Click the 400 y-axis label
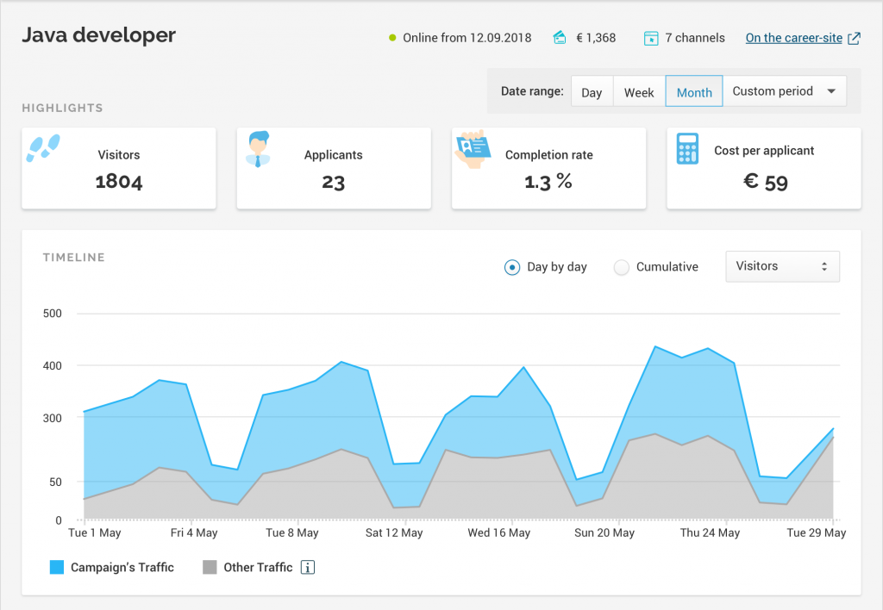883x610 pixels. (53, 366)
